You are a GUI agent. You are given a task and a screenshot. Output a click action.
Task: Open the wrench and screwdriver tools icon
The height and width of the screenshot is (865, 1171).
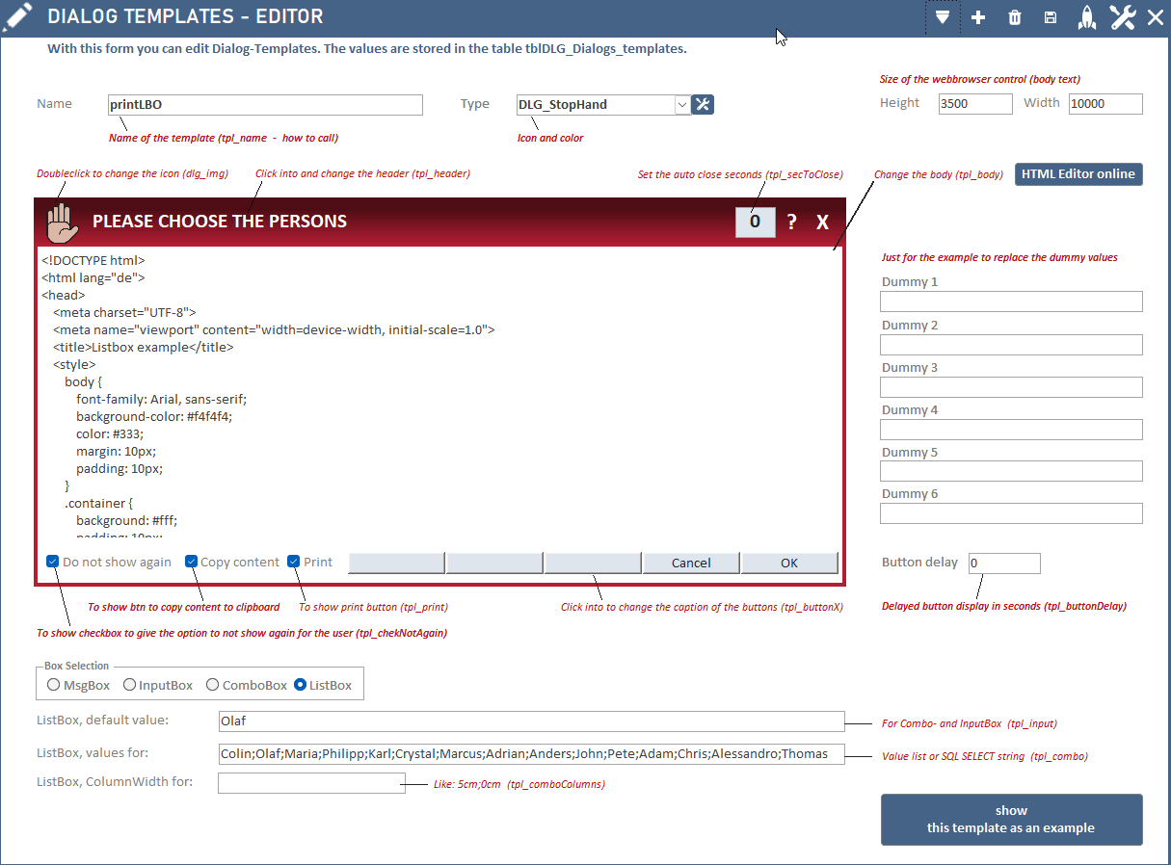(1122, 17)
